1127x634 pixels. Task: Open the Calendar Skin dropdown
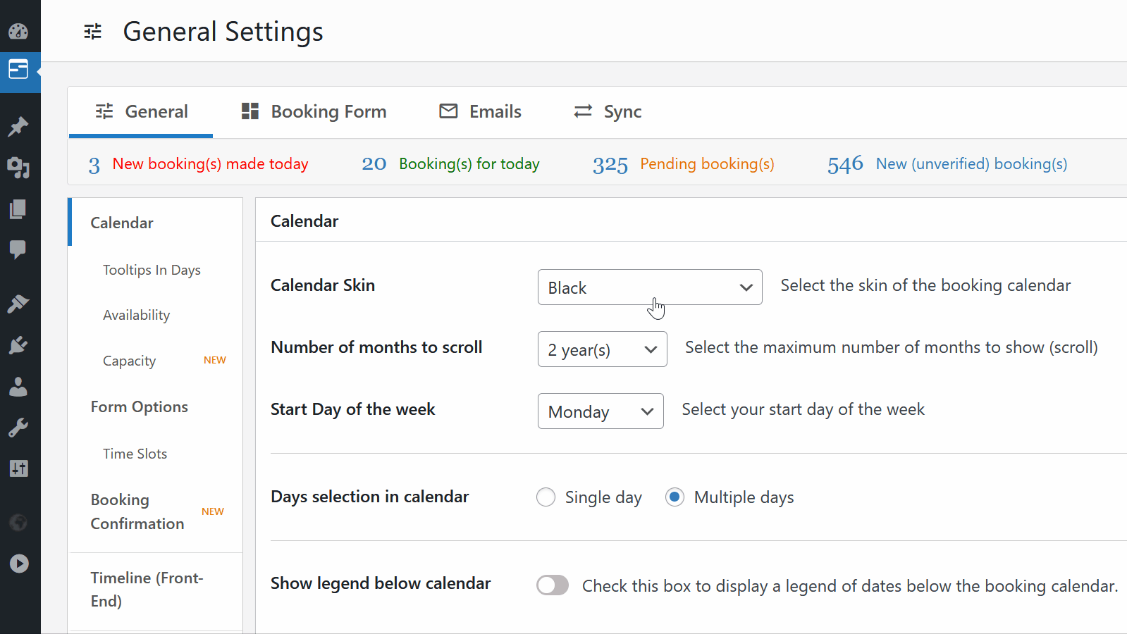(x=650, y=287)
